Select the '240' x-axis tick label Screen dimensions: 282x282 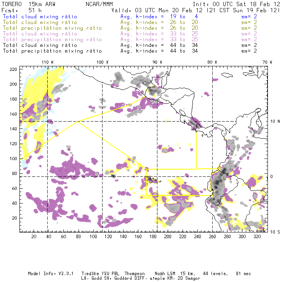(x=197, y=237)
